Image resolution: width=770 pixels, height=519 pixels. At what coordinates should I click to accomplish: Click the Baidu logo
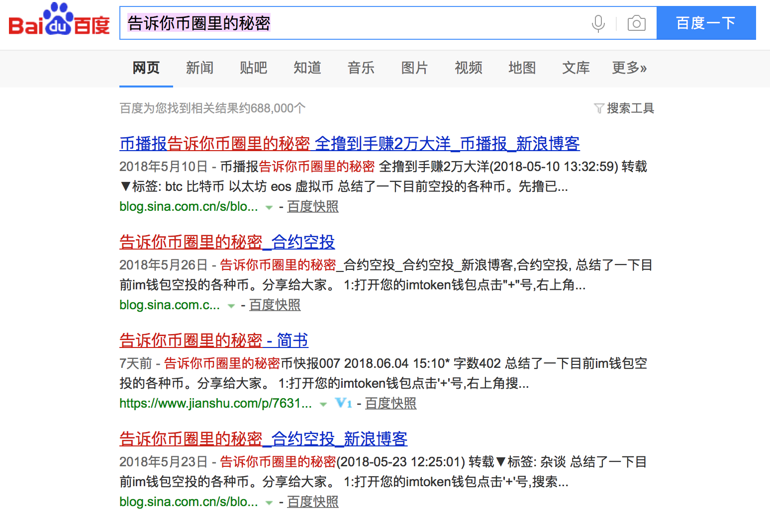pyautogui.click(x=59, y=20)
